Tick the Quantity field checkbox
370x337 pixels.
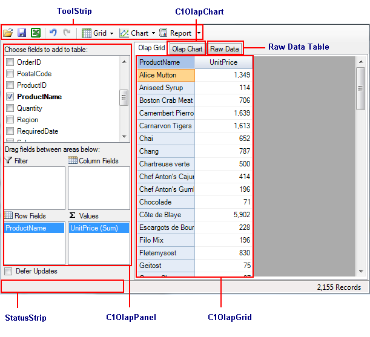(x=10, y=108)
